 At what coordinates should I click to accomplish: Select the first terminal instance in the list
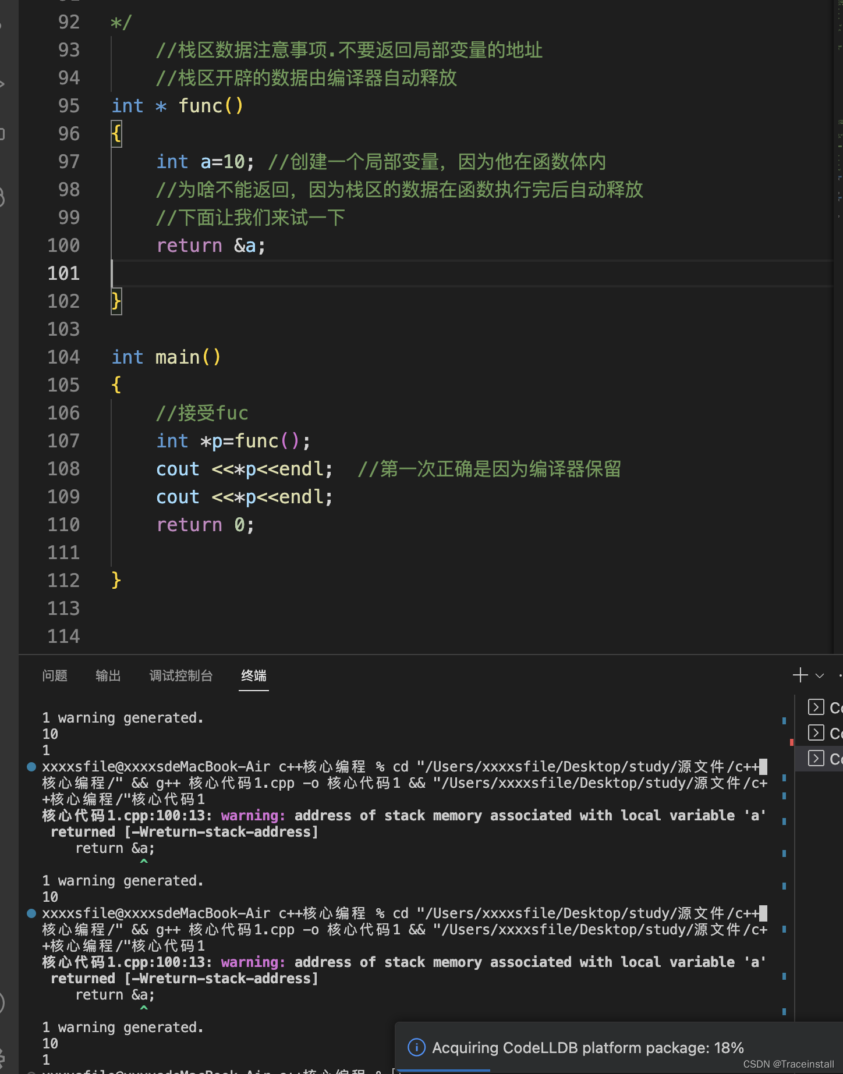click(824, 707)
